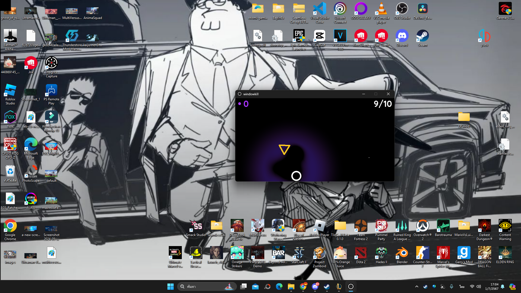521x293 pixels.
Task: Open the Garry's Mod shortcut
Action: pyautogui.click(x=464, y=255)
